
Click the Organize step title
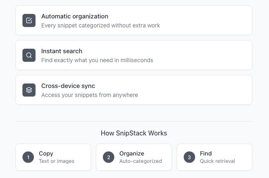click(132, 153)
